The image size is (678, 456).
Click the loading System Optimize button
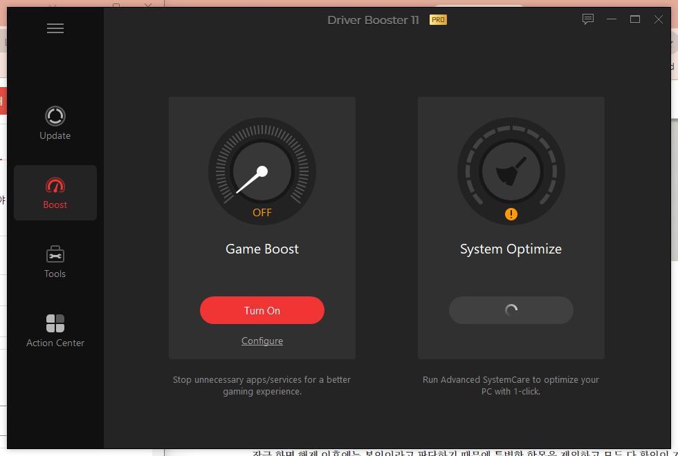(511, 310)
